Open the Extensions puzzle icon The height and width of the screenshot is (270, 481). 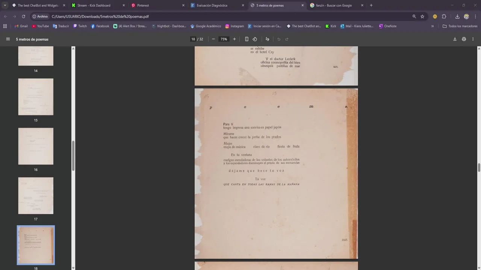point(444,16)
